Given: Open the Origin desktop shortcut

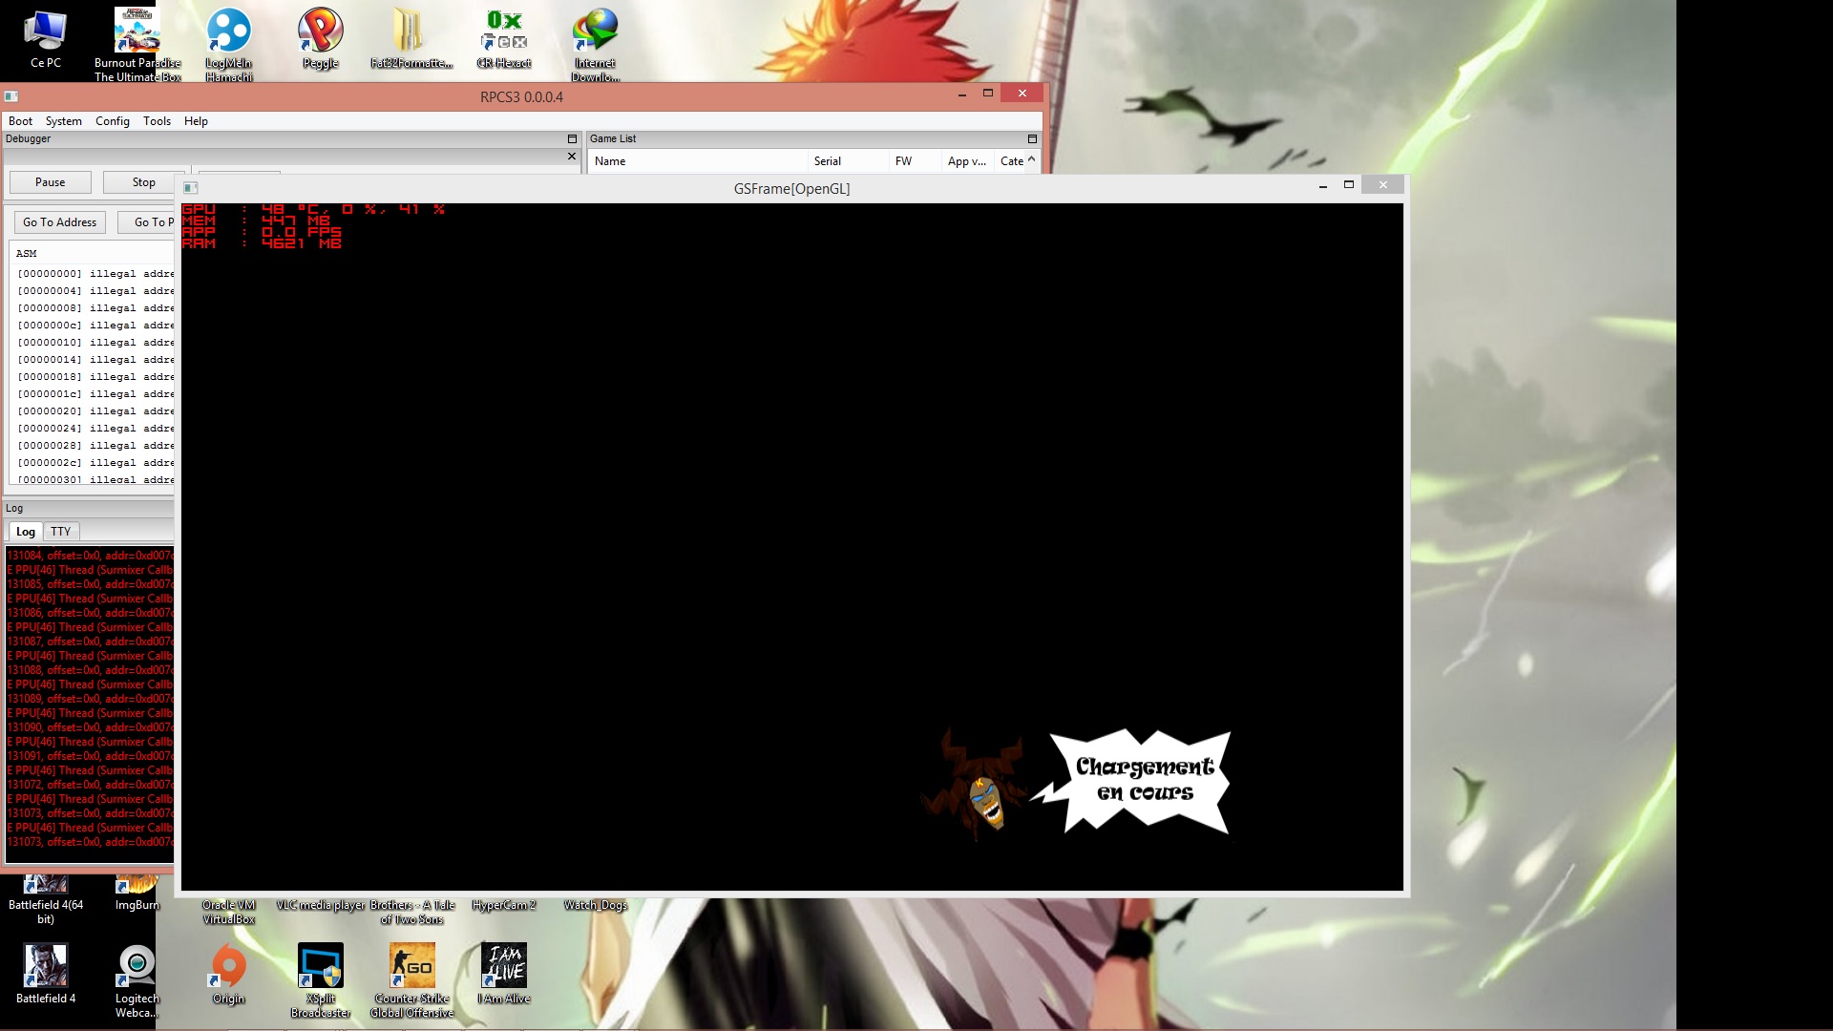Looking at the screenshot, I should (x=229, y=970).
